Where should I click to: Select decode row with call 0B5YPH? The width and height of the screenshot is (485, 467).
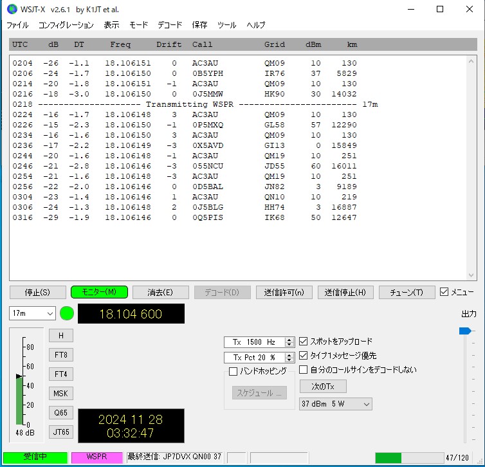click(185, 73)
